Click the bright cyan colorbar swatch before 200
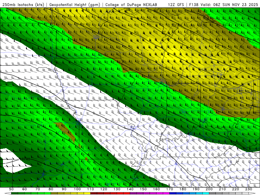 pos(206,193)
